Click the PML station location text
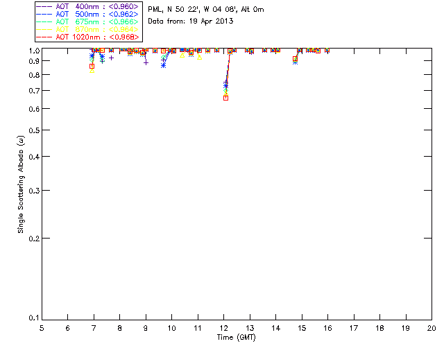 pyautogui.click(x=206, y=10)
